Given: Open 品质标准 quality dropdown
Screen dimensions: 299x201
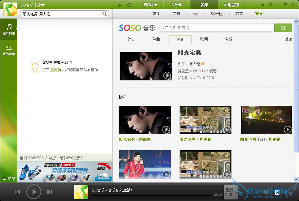Looking at the screenshot, I should click(x=230, y=192).
